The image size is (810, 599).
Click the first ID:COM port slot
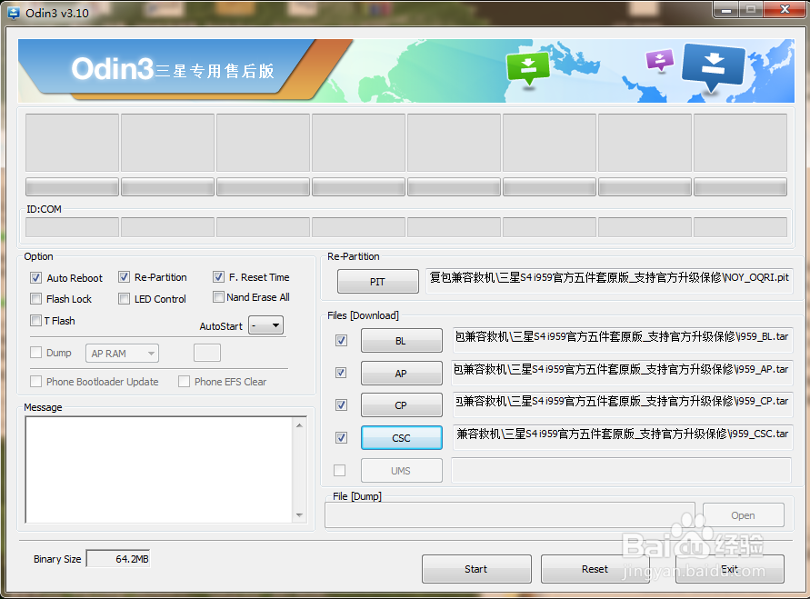[73, 227]
